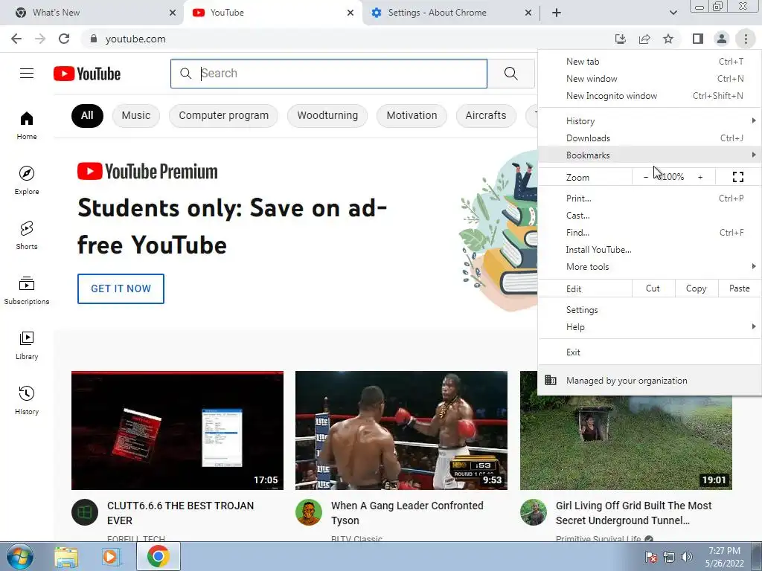Open the CLUTT6.6.6 trojan video thumbnail
762x571 pixels.
[177, 430]
